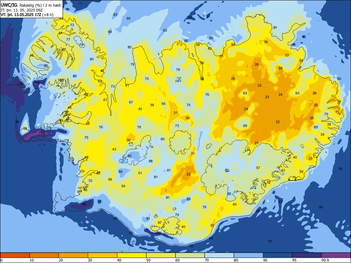The height and width of the screenshot is (263, 351).
Task: Click the humidity value '65' on the map
Action: click(164, 103)
